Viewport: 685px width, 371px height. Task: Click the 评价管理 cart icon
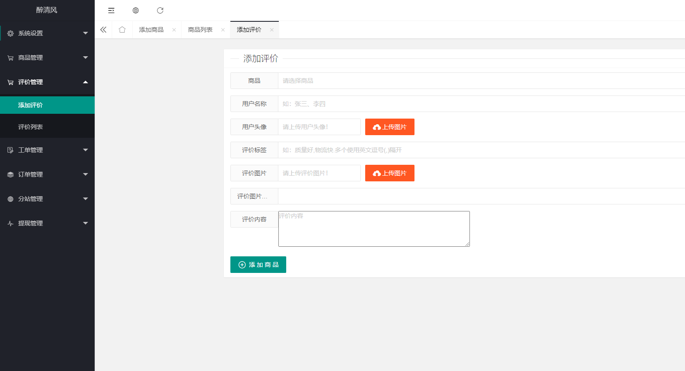point(10,82)
